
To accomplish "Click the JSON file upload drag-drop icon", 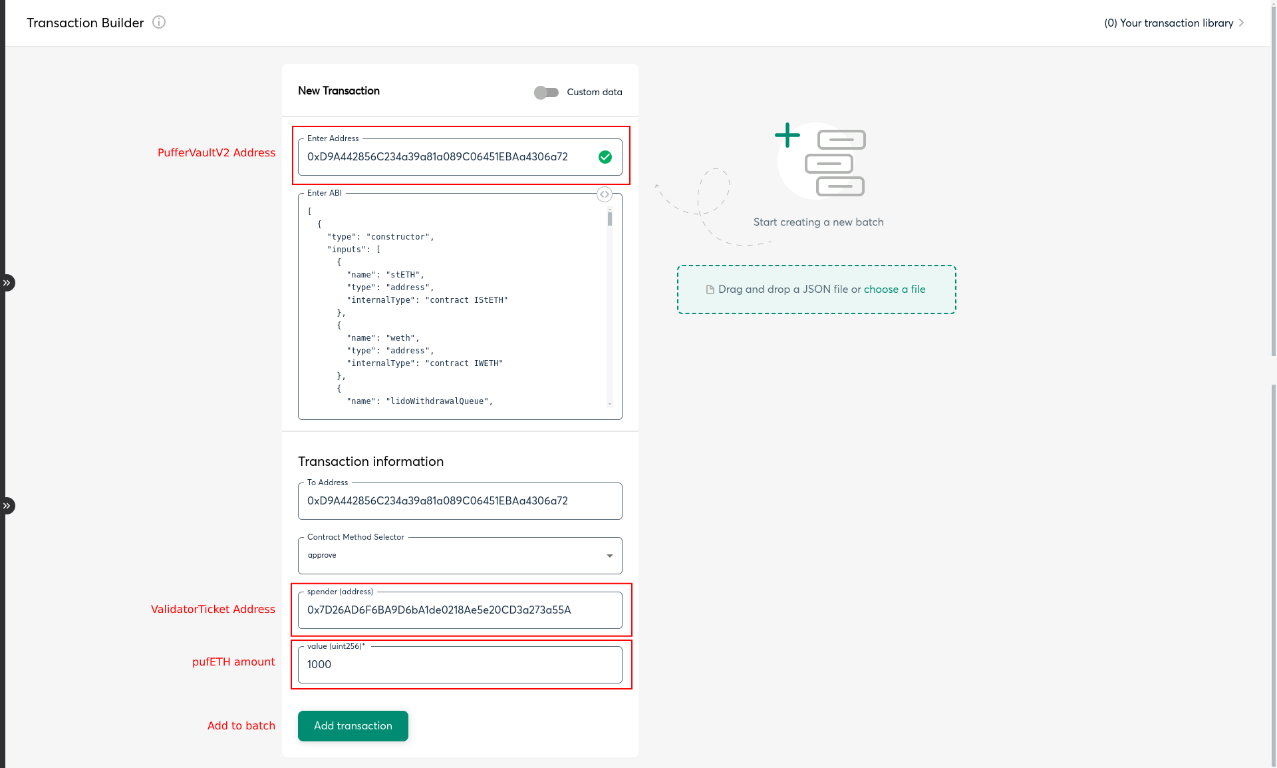I will (x=710, y=289).
